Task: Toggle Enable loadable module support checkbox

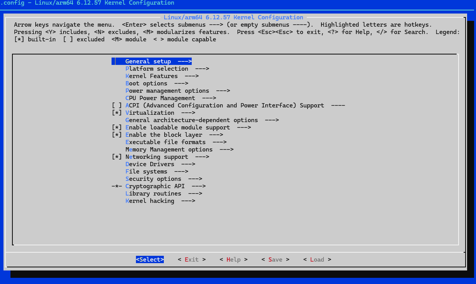Action: tap(117, 128)
